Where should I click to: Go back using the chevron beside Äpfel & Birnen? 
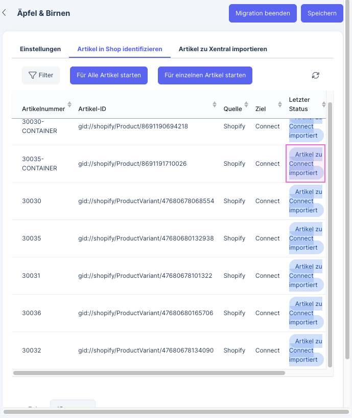[x=5, y=13]
